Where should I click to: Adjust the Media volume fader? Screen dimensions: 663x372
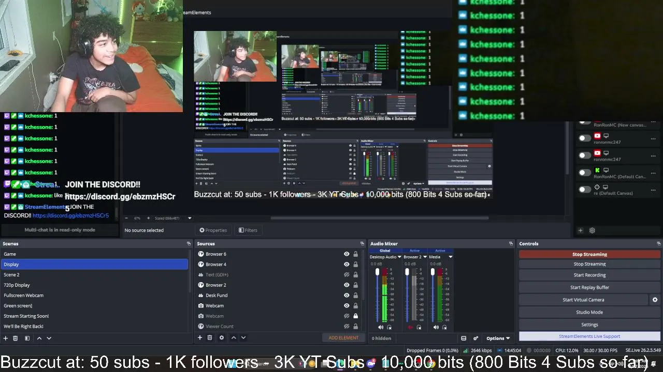(433, 272)
